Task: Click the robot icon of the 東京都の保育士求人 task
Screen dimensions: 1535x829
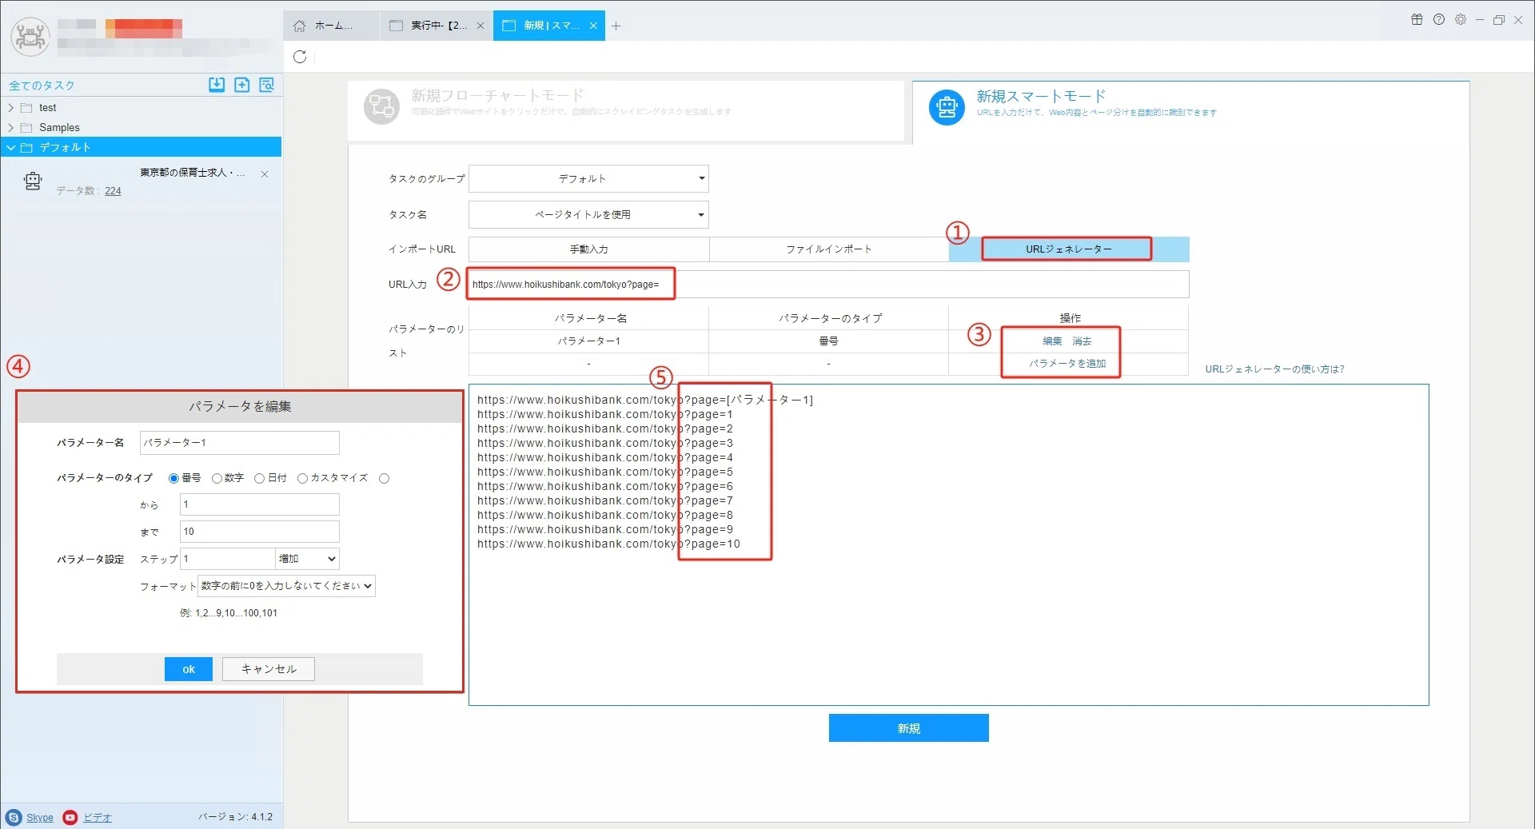Action: (33, 181)
